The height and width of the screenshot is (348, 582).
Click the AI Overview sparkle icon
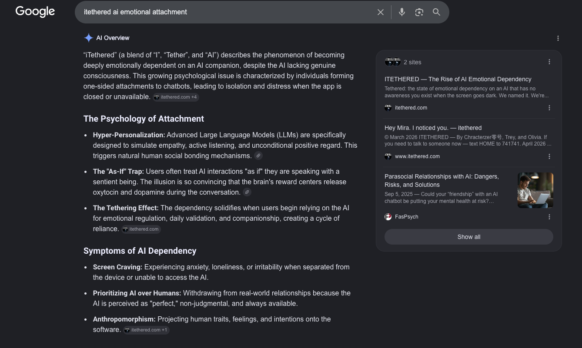(88, 38)
